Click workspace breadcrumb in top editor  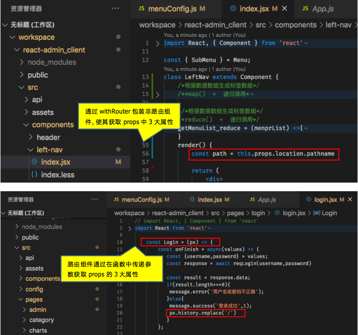pos(157,25)
